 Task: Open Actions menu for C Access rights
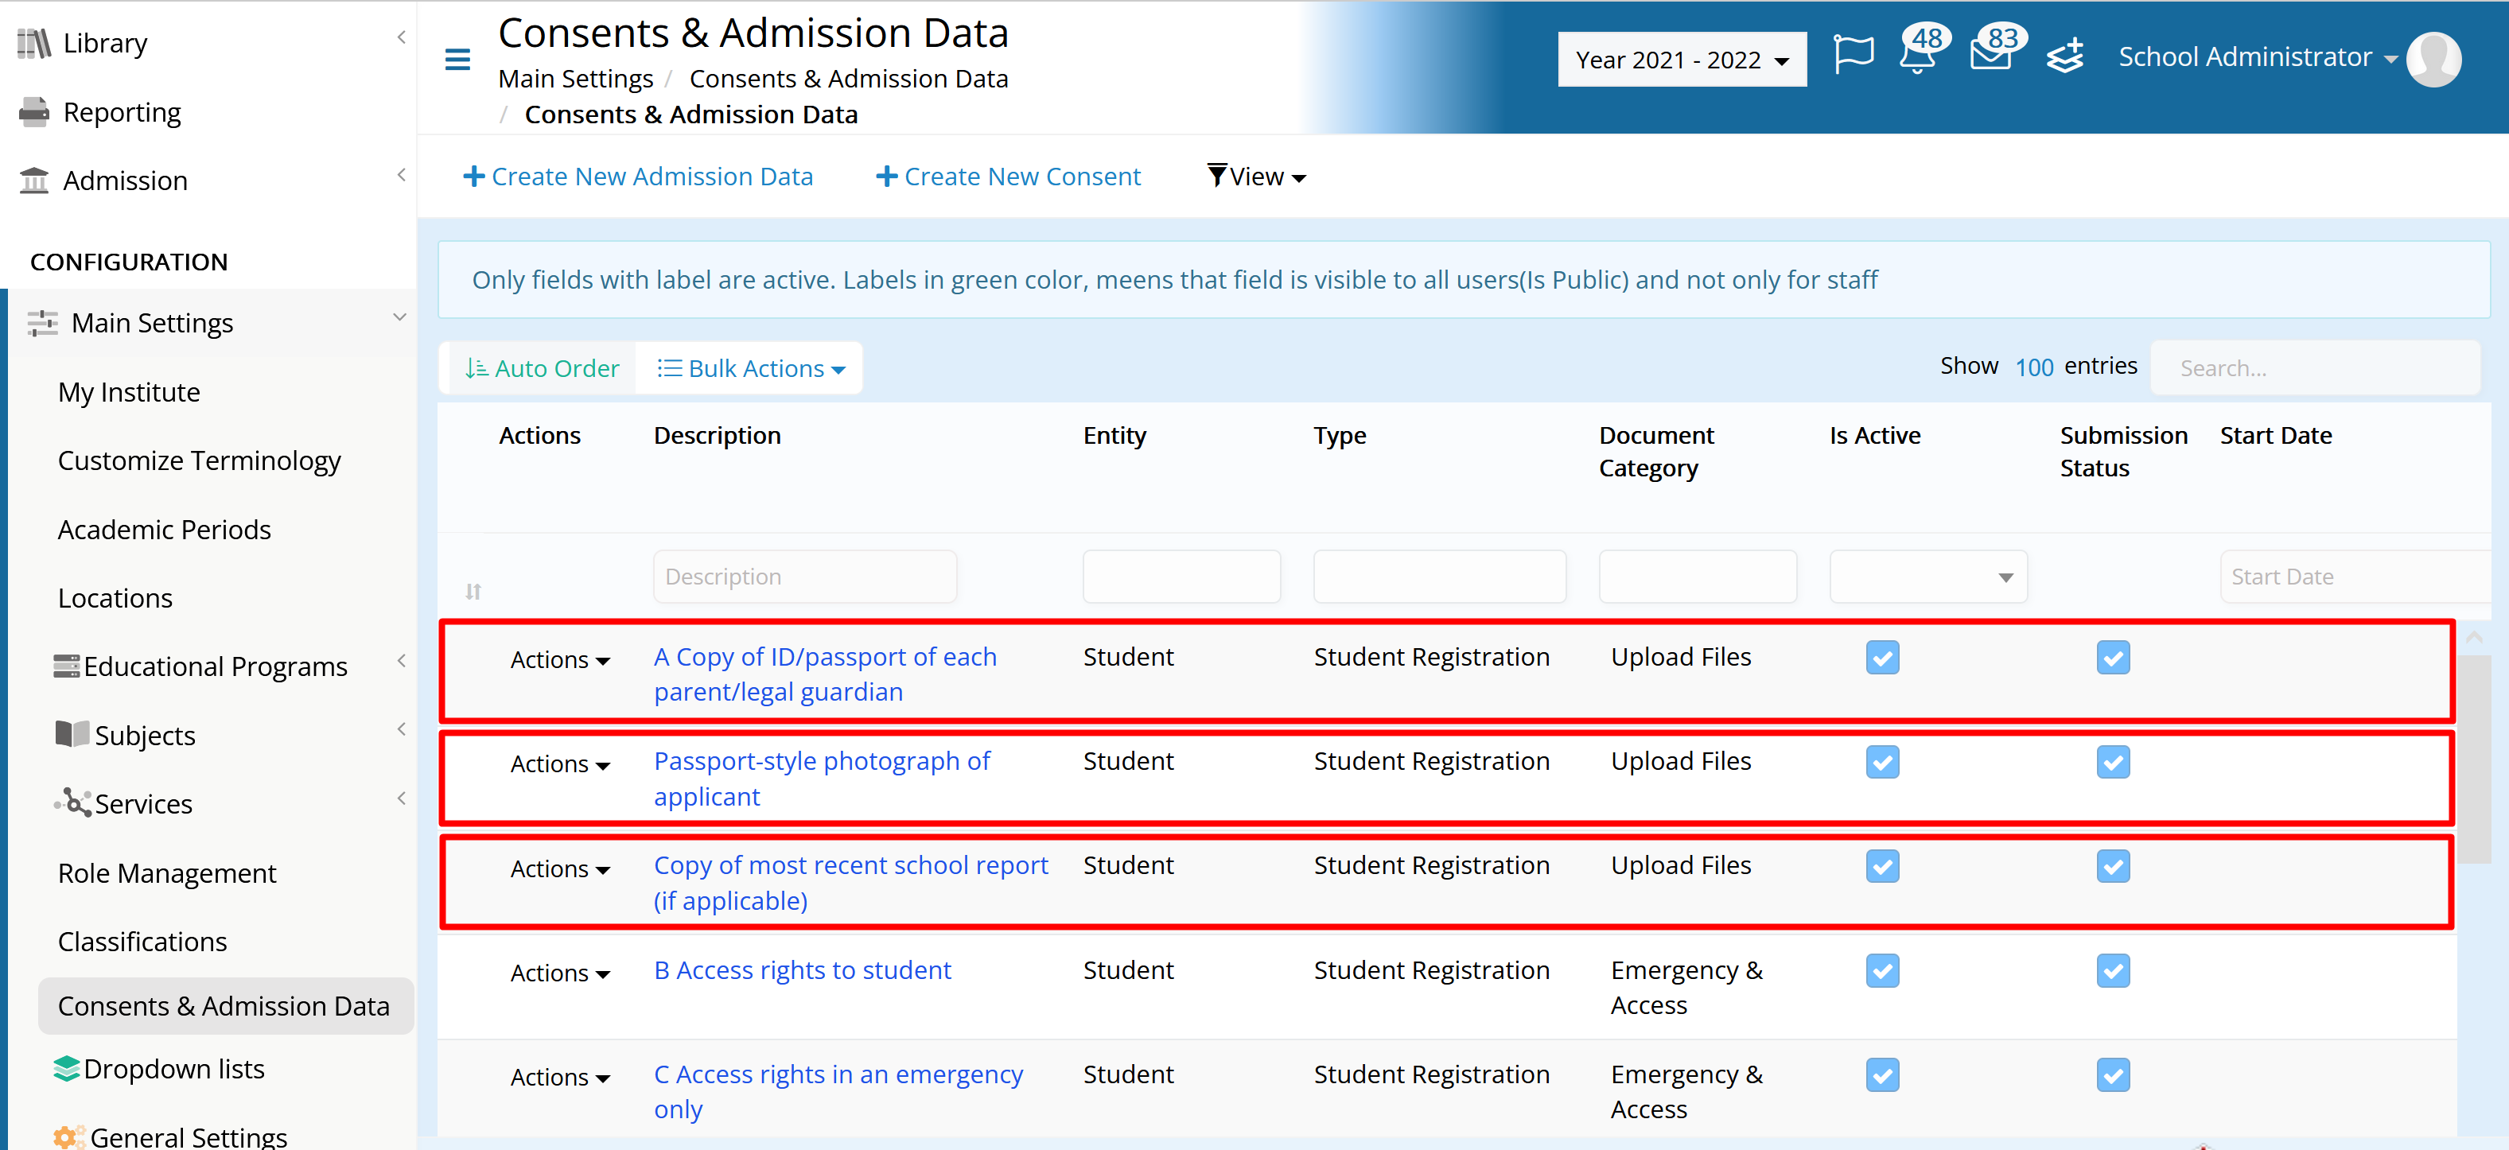(560, 1077)
